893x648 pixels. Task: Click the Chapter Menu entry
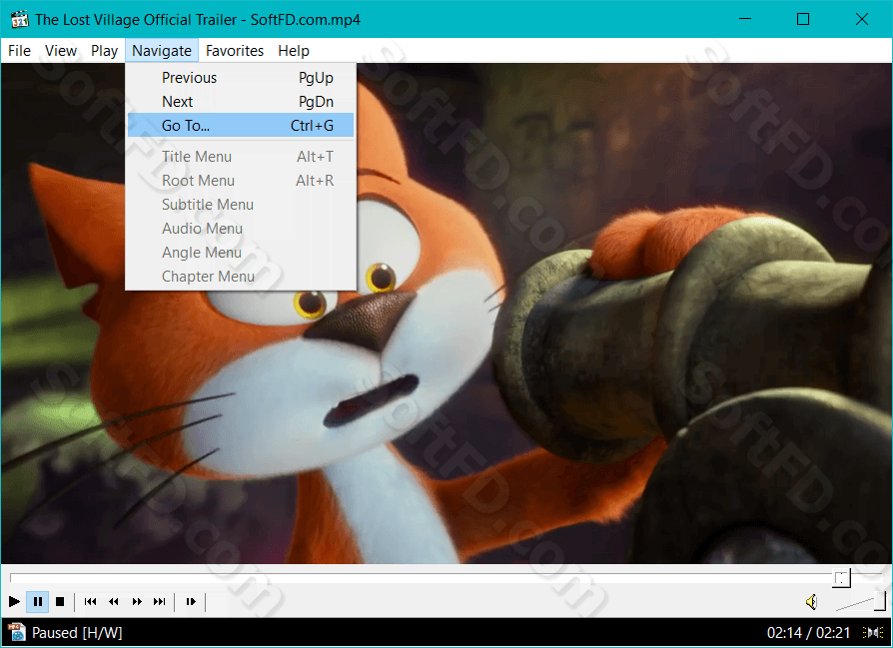241,276
